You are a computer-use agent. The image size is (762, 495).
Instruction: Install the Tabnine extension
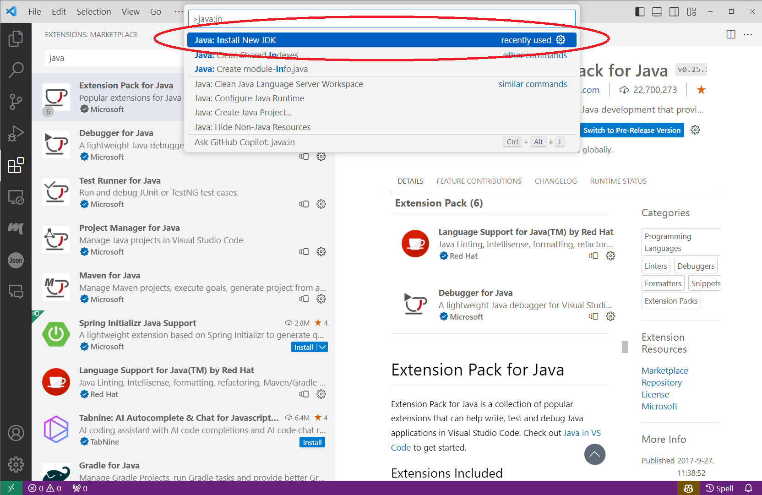(312, 442)
